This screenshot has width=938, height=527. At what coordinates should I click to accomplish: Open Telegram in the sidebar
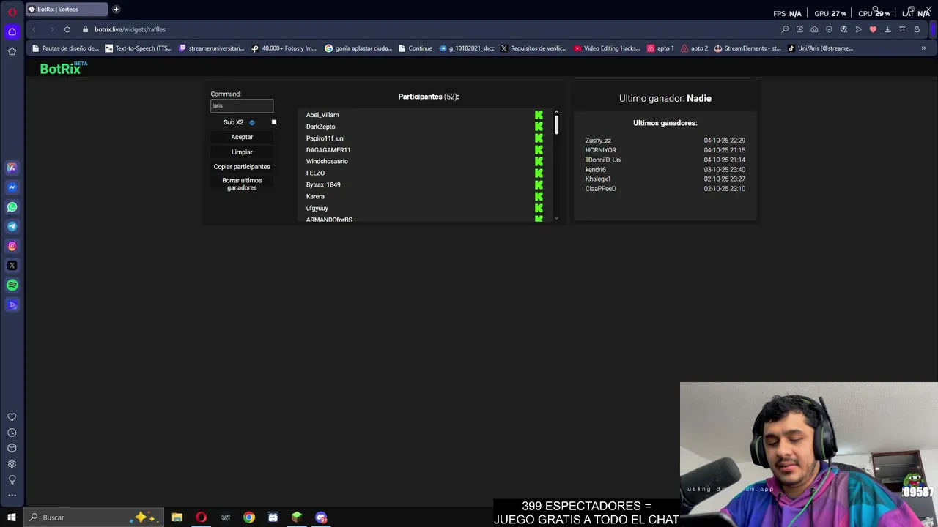(x=12, y=226)
